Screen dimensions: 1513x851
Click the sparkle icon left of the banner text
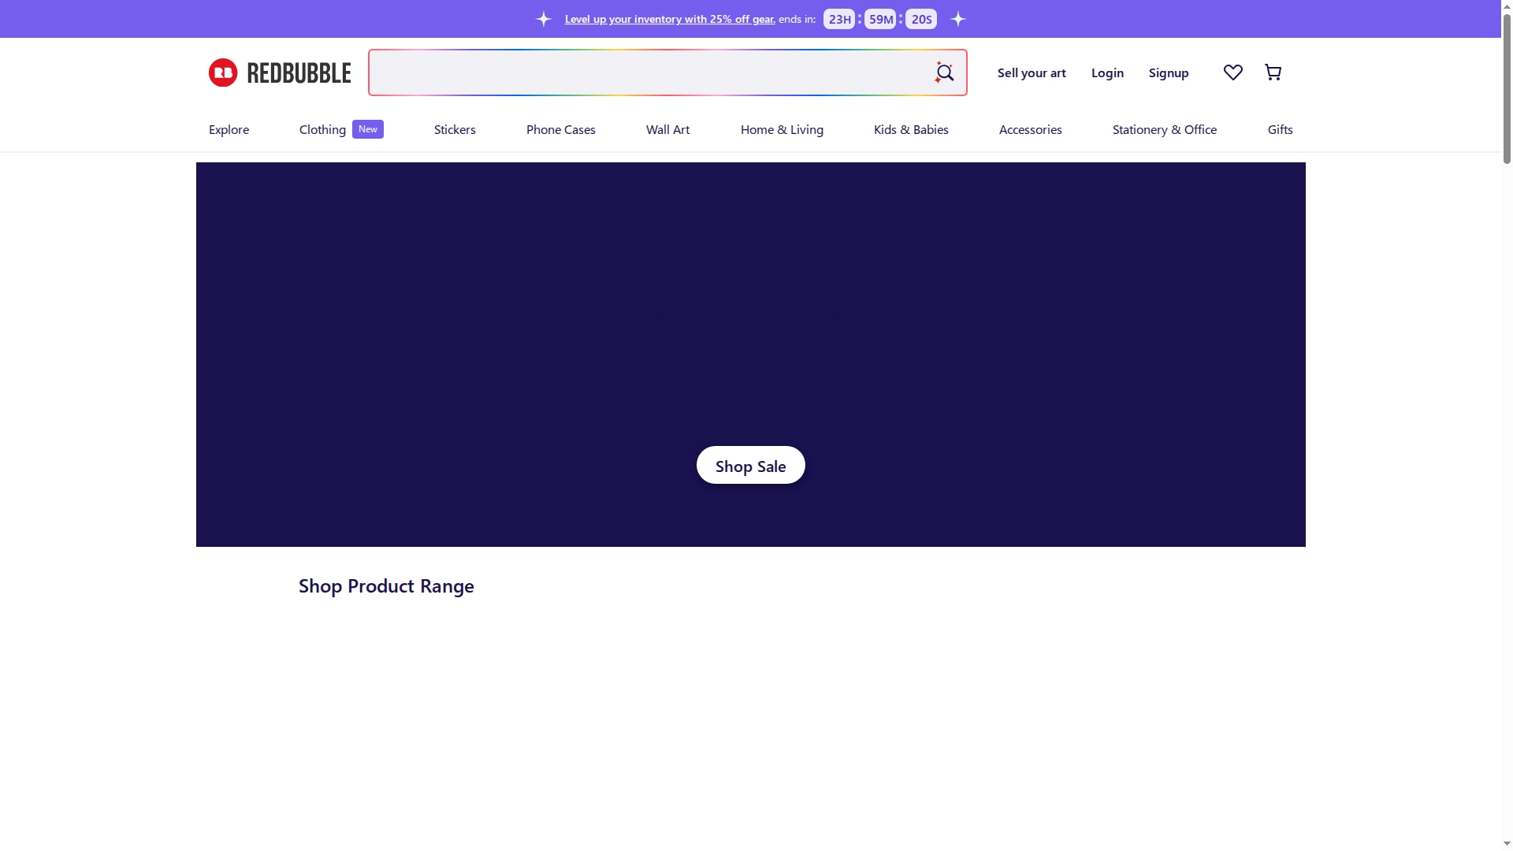coord(543,18)
